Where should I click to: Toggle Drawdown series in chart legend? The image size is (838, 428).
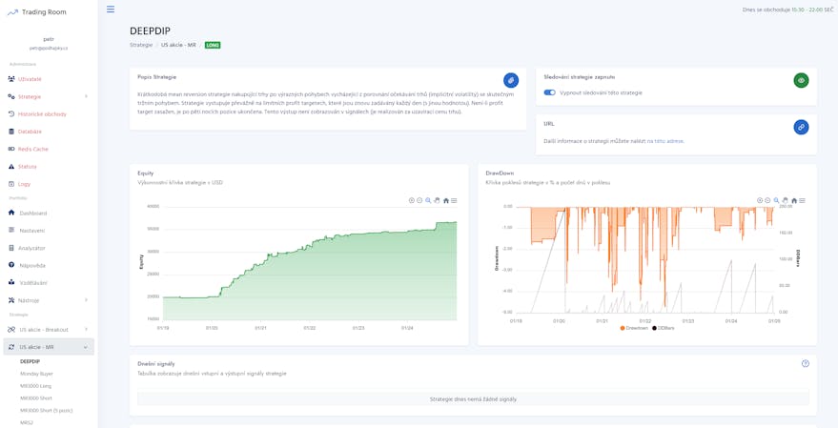click(x=635, y=328)
